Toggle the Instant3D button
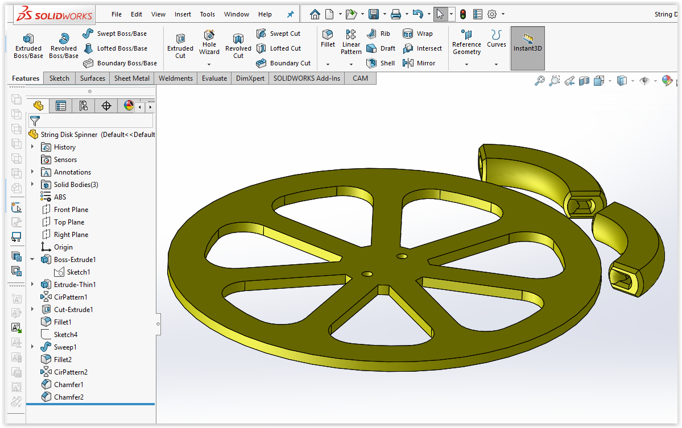 (x=527, y=43)
